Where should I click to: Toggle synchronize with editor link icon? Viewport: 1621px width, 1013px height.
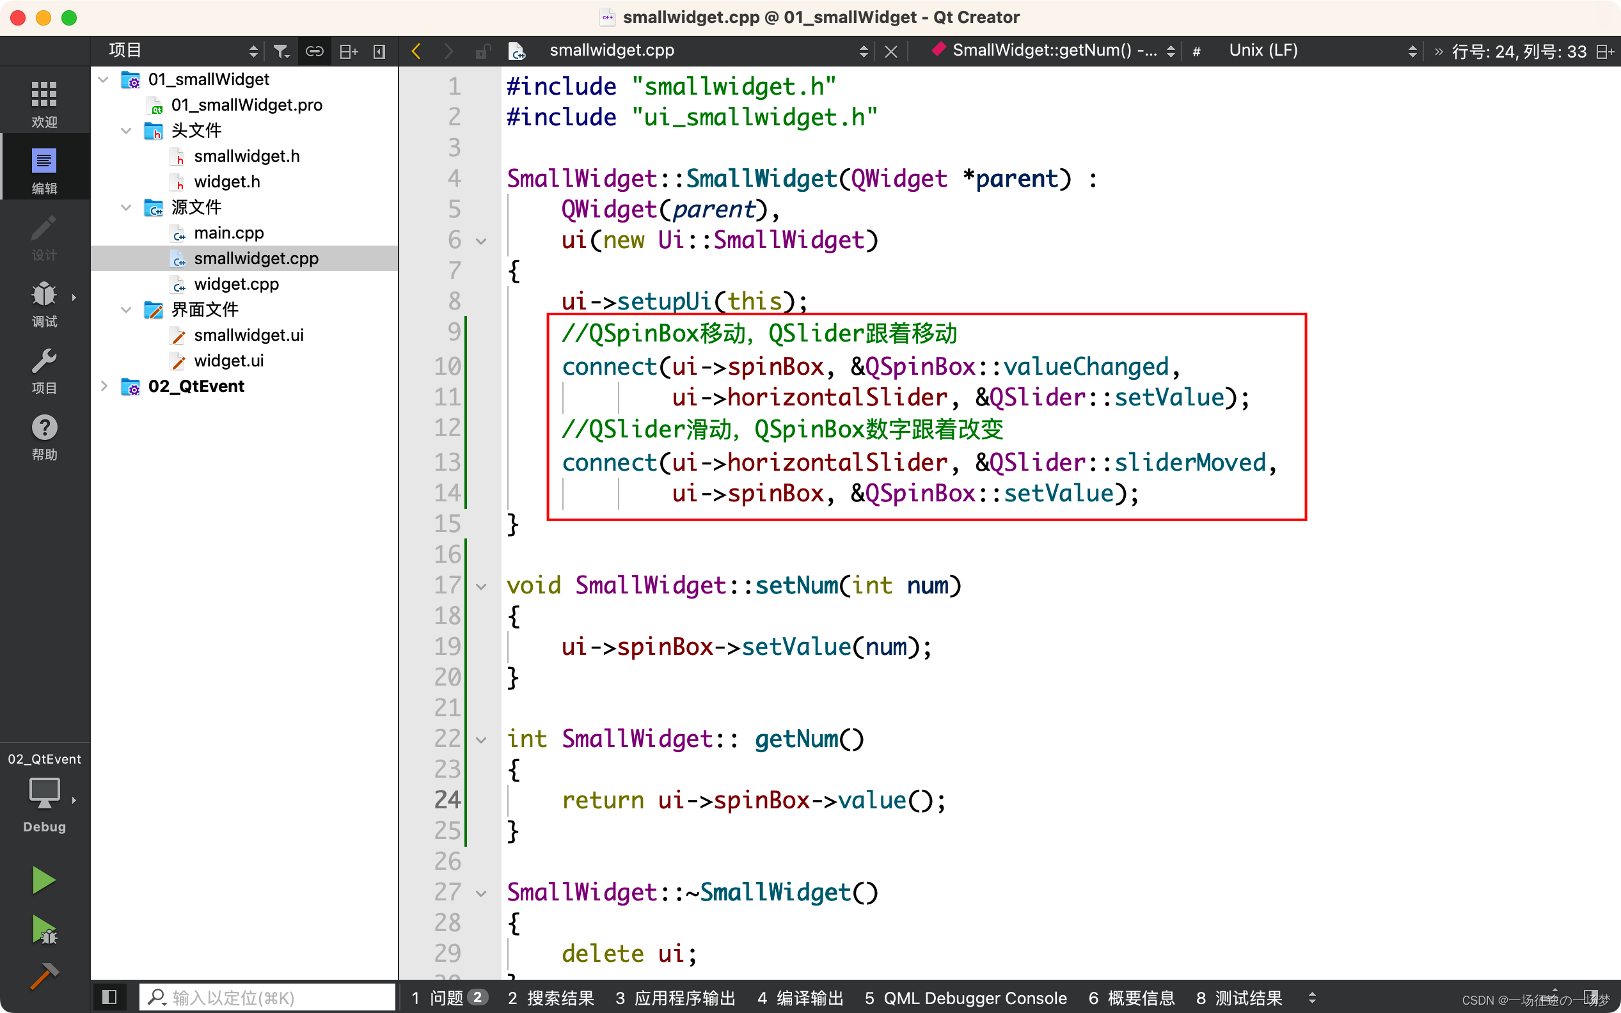(x=314, y=51)
